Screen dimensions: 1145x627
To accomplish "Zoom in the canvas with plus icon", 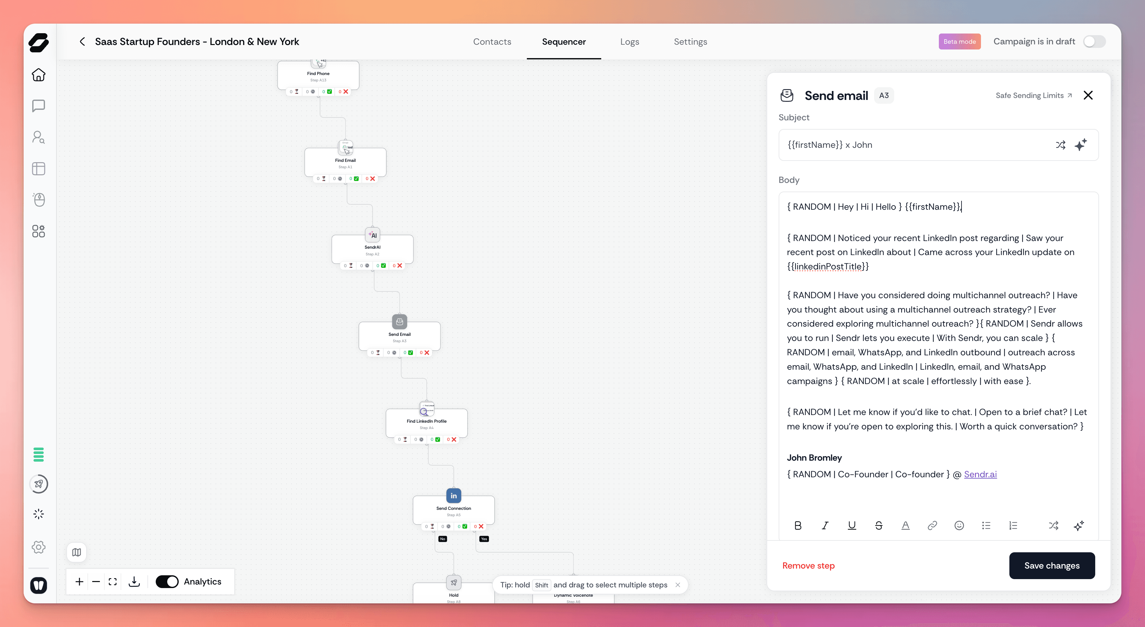I will 79,582.
